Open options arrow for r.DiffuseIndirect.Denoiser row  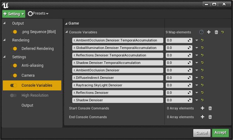click(x=197, y=78)
